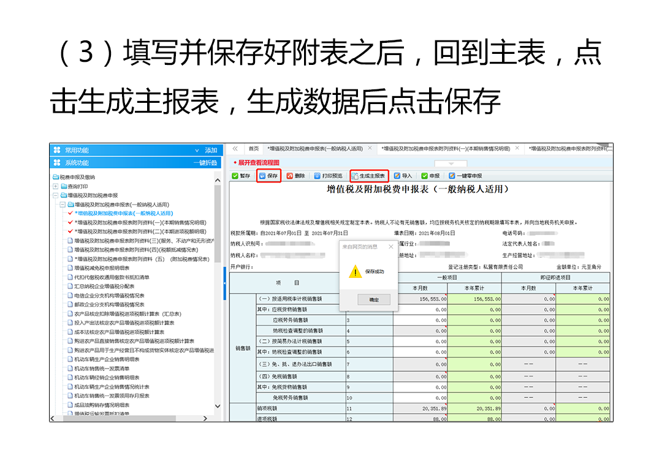
Task: Click the tree horizontal scroll-right arrow
Action: (x=205, y=418)
